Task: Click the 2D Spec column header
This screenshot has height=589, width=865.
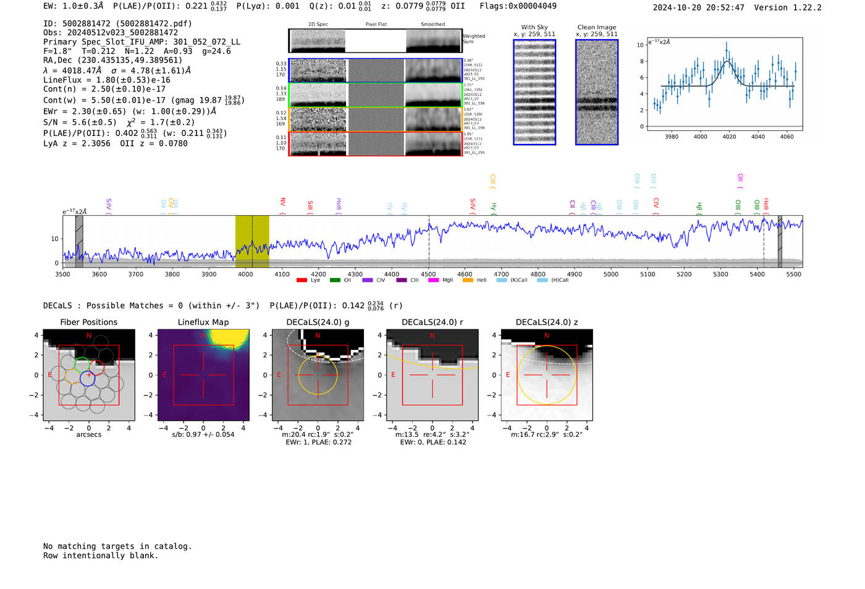Action: click(x=318, y=25)
